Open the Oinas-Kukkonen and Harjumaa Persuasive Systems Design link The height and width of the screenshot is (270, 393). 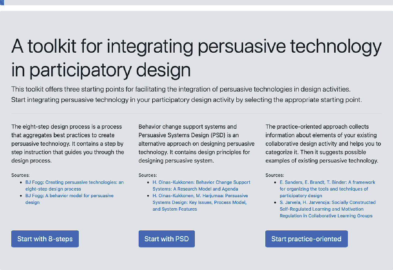click(200, 202)
